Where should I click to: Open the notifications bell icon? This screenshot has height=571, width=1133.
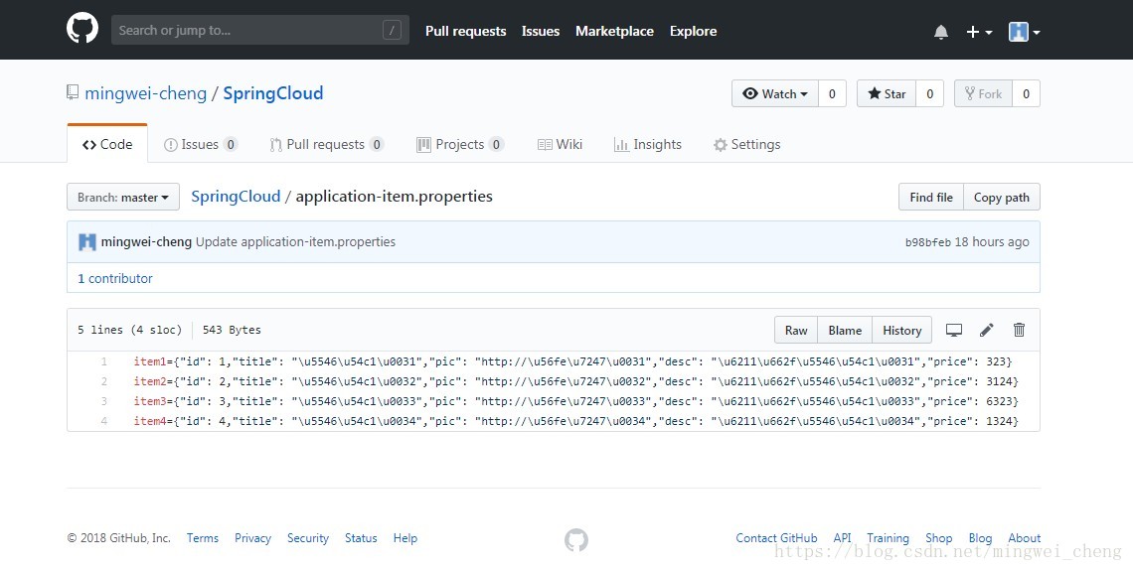pos(941,32)
